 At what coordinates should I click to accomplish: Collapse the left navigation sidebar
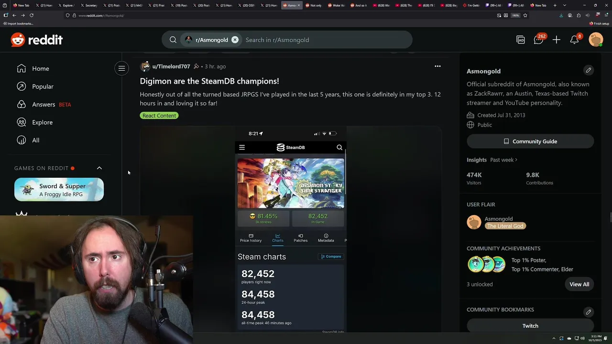click(121, 68)
